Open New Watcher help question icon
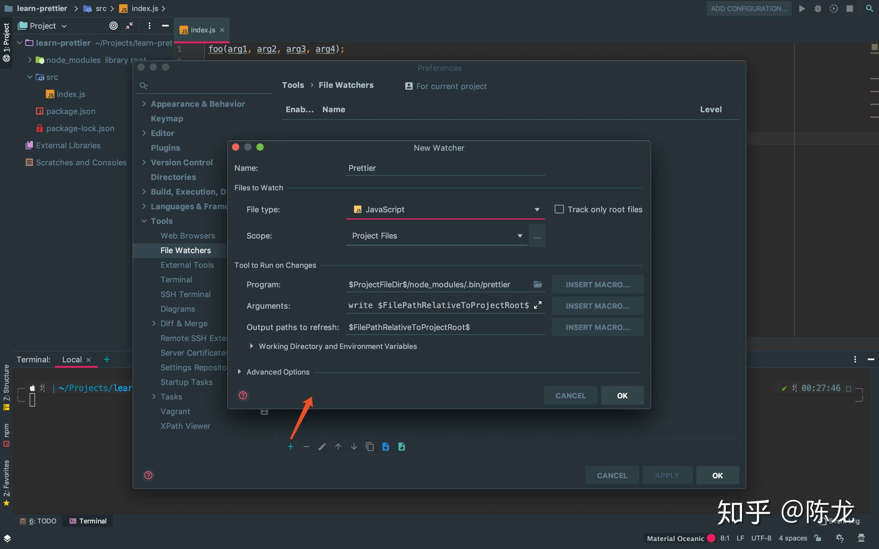Viewport: 879px width, 549px height. pos(243,395)
